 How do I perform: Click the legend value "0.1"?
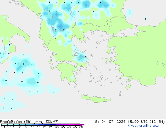click(3, 127)
